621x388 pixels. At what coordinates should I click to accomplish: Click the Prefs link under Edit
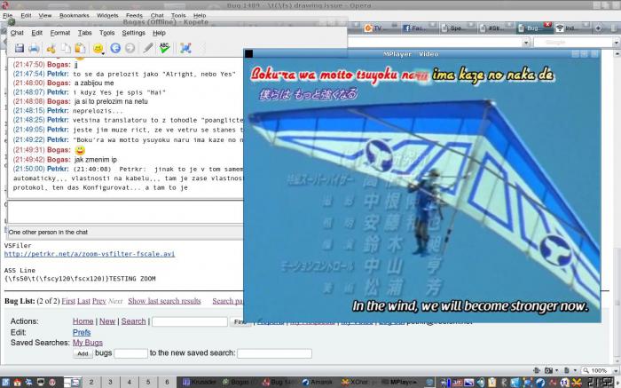[x=82, y=333]
